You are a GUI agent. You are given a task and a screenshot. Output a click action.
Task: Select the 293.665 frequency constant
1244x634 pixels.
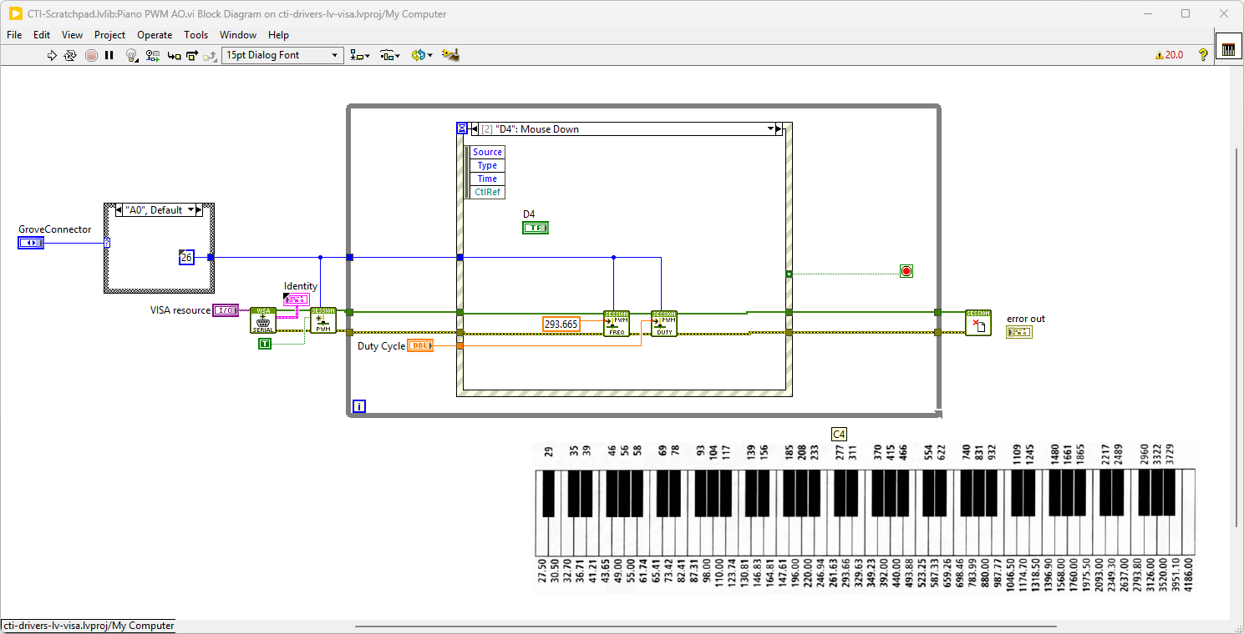561,325
